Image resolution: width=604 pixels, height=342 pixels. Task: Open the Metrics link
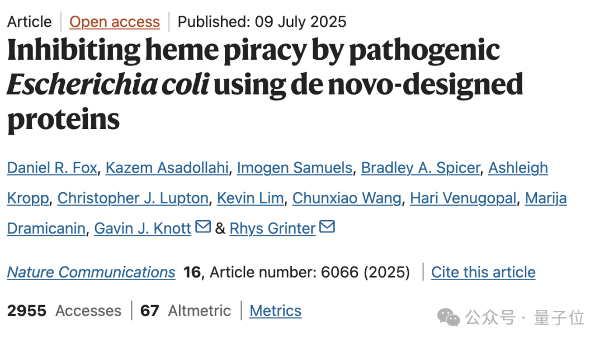click(275, 311)
